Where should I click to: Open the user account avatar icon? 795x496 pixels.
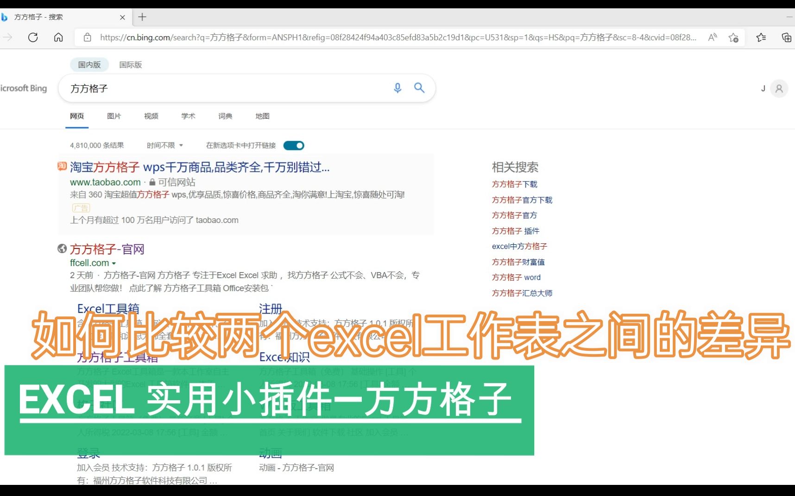[x=779, y=88]
